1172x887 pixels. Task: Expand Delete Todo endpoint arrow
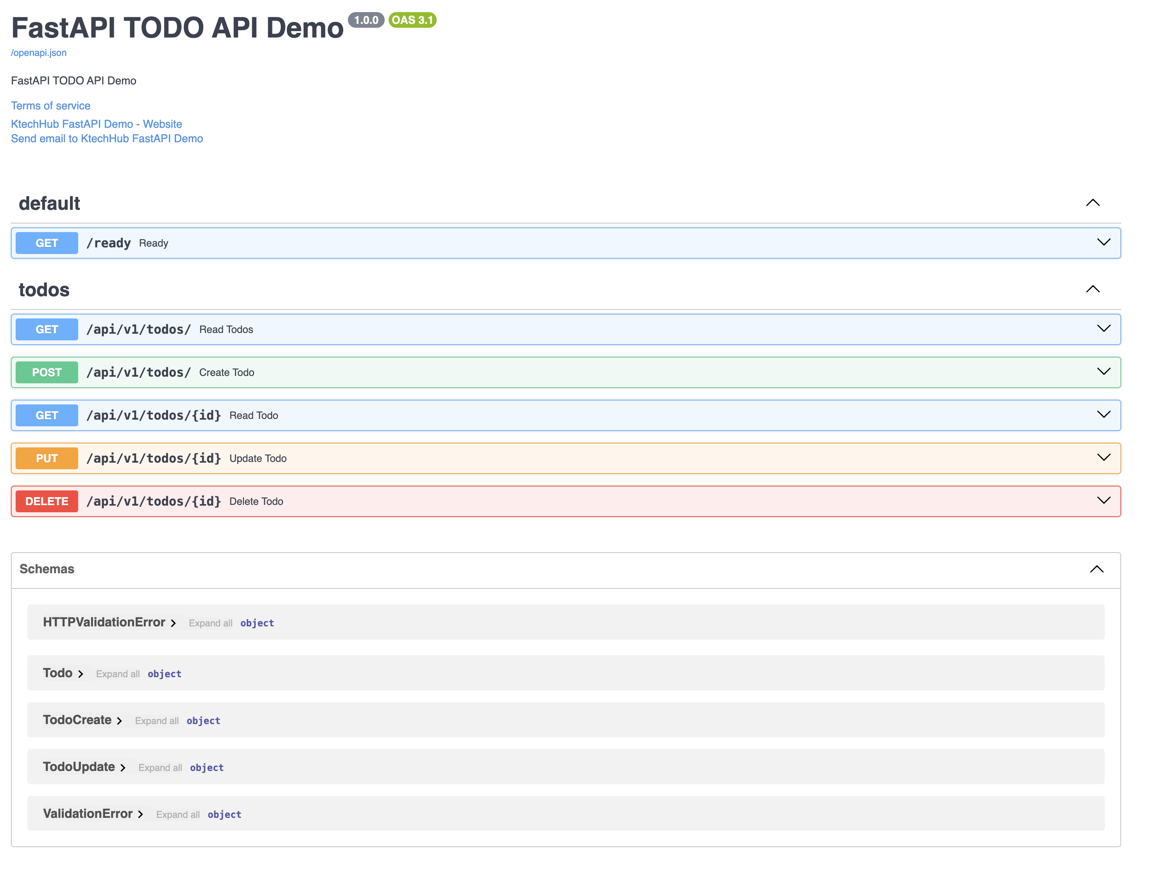coord(1103,501)
